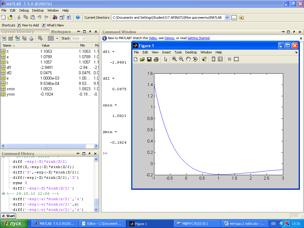Click the Getting Started link
This screenshot has height=228, width=304.
198,38
